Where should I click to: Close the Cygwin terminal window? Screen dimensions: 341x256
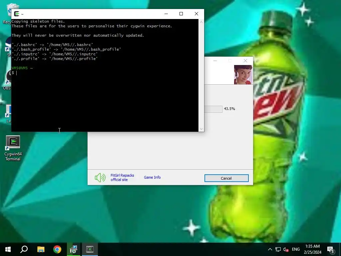click(x=196, y=14)
